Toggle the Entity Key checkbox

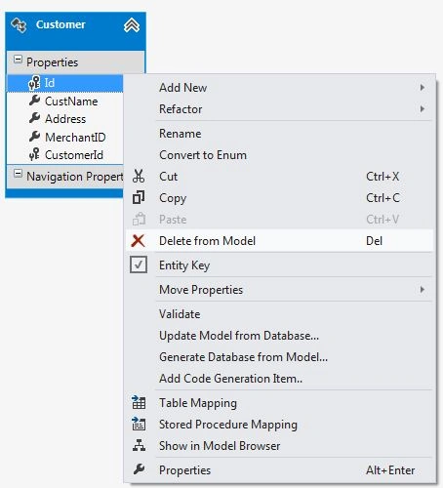pyautogui.click(x=139, y=264)
